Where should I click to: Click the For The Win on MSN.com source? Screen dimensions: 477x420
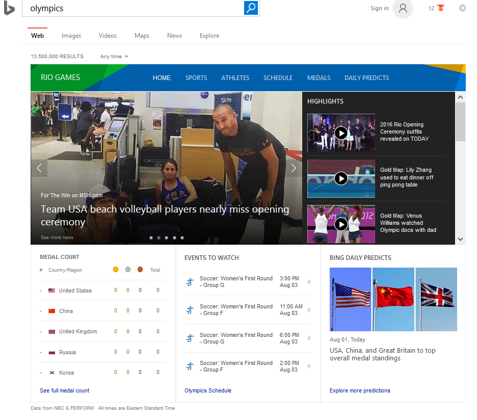tap(71, 195)
